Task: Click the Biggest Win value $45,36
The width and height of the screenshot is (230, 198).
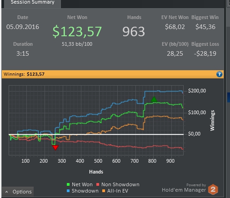Action: [x=205, y=27]
